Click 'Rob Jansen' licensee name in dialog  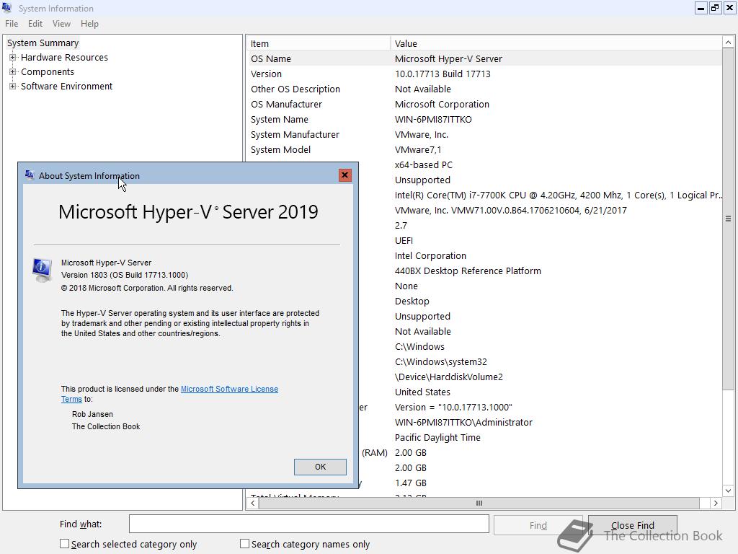tap(92, 414)
